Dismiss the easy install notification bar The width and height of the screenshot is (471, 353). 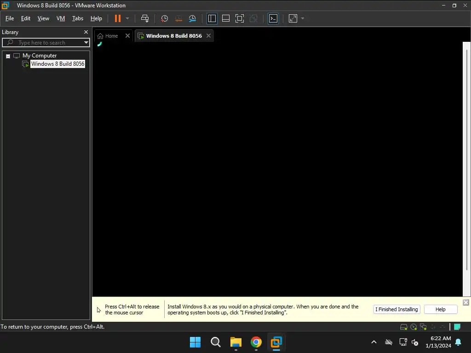coord(465,302)
